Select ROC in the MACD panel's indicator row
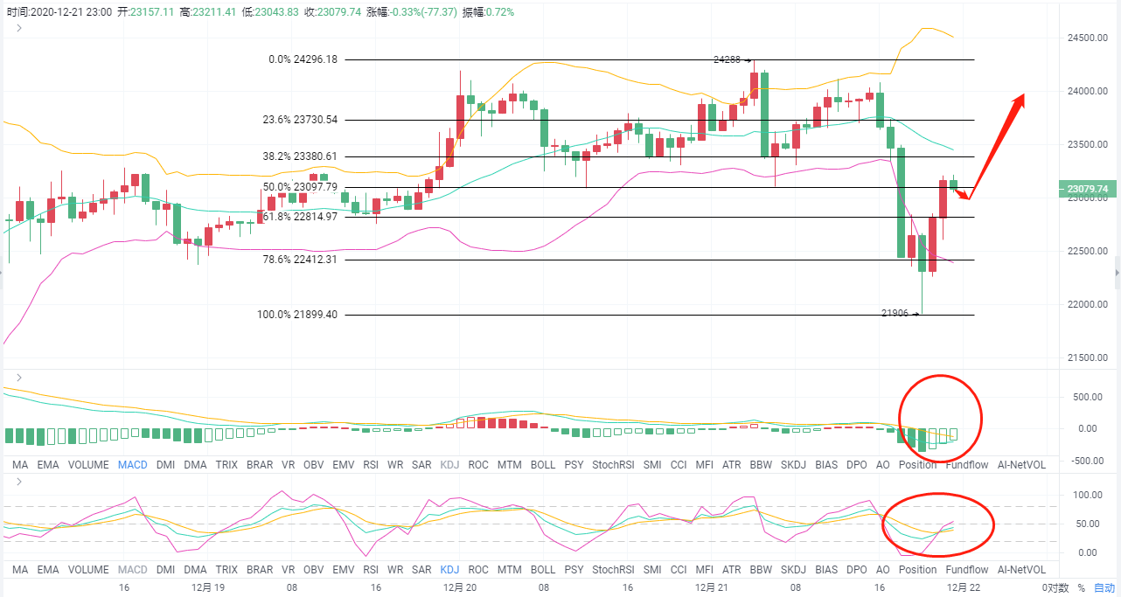This screenshot has height=597, width=1121. tap(479, 465)
